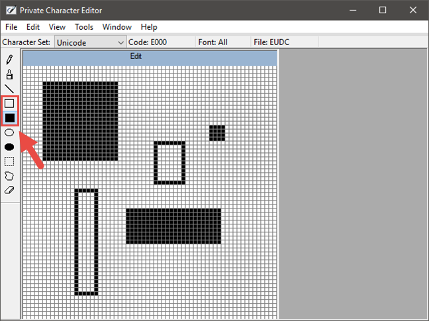The height and width of the screenshot is (321, 429).
Task: Select the Hollow Ellipse tool
Action: click(9, 132)
